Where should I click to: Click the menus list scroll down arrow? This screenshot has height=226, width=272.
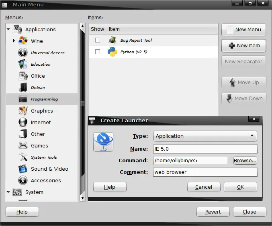point(83,198)
